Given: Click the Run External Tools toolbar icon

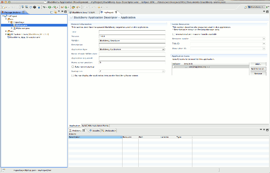Looking at the screenshot, I should [x=55, y=7].
